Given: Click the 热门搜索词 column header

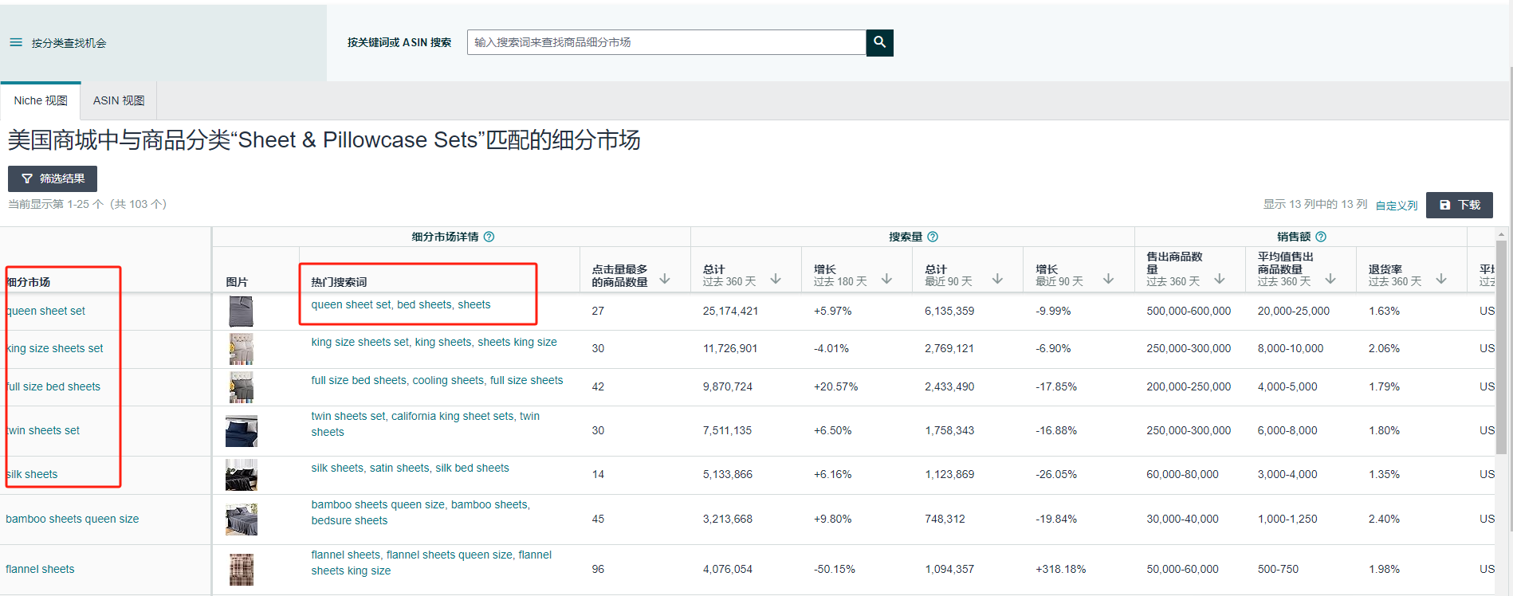Looking at the screenshot, I should [x=339, y=282].
